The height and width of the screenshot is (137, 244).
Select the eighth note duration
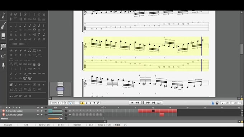coord(25,26)
